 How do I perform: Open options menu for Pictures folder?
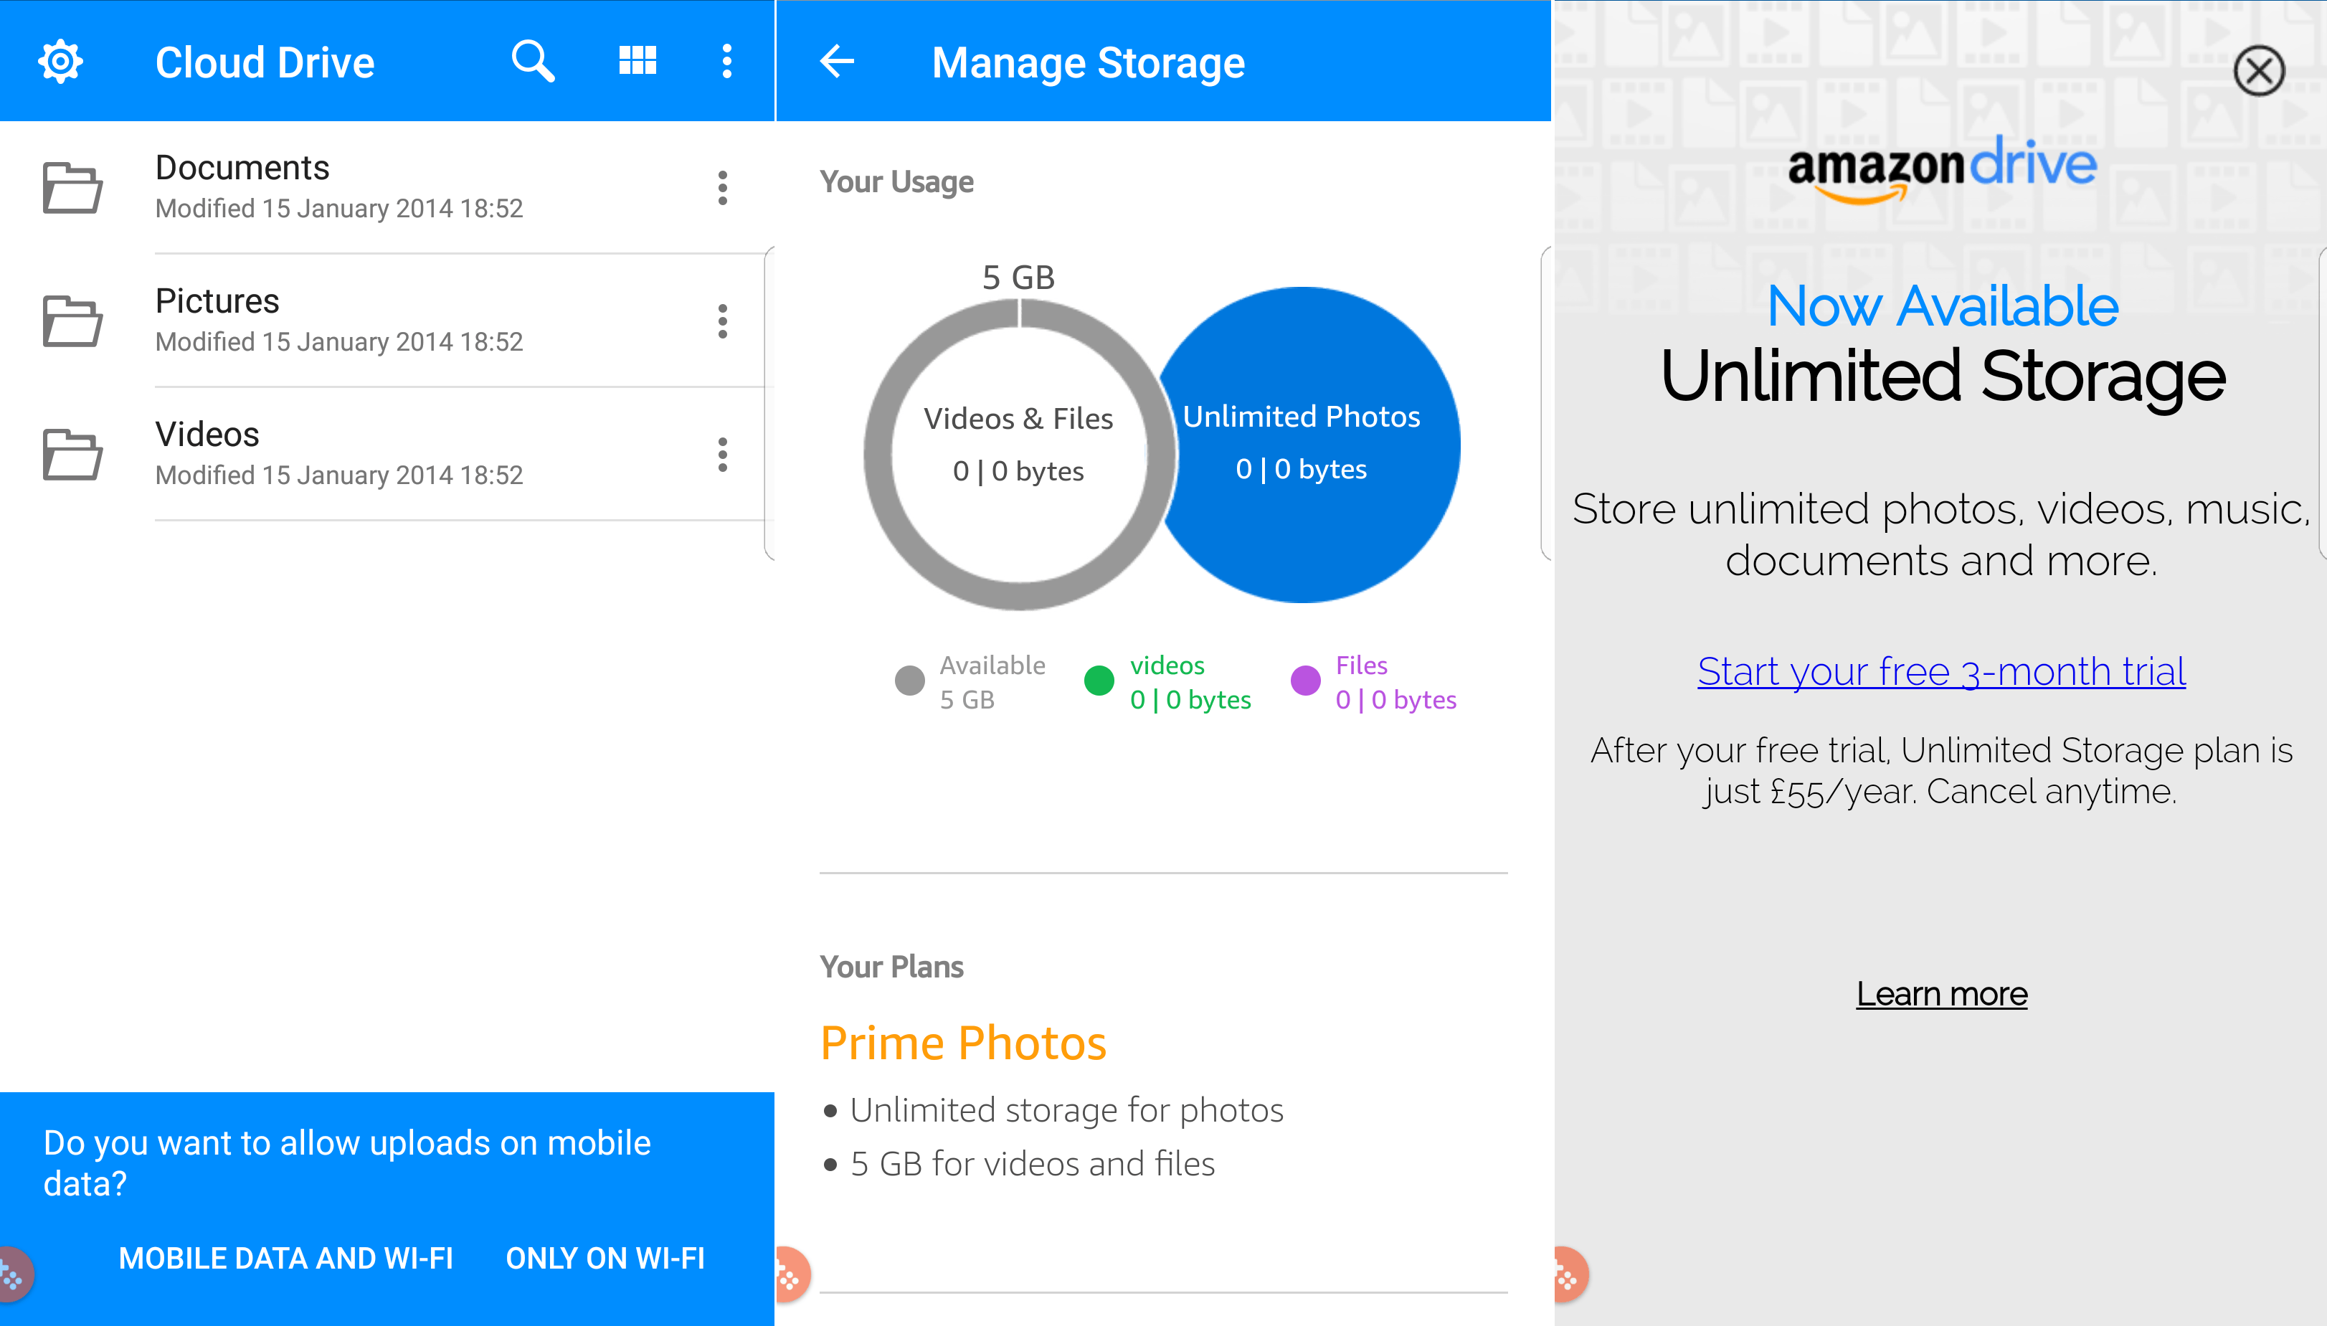pos(722,321)
